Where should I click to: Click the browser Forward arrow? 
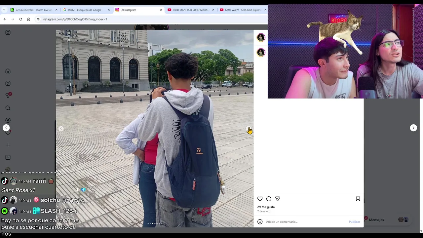(x=13, y=19)
